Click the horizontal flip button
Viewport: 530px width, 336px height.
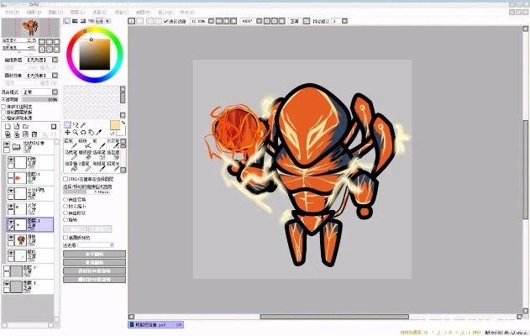[94, 253]
